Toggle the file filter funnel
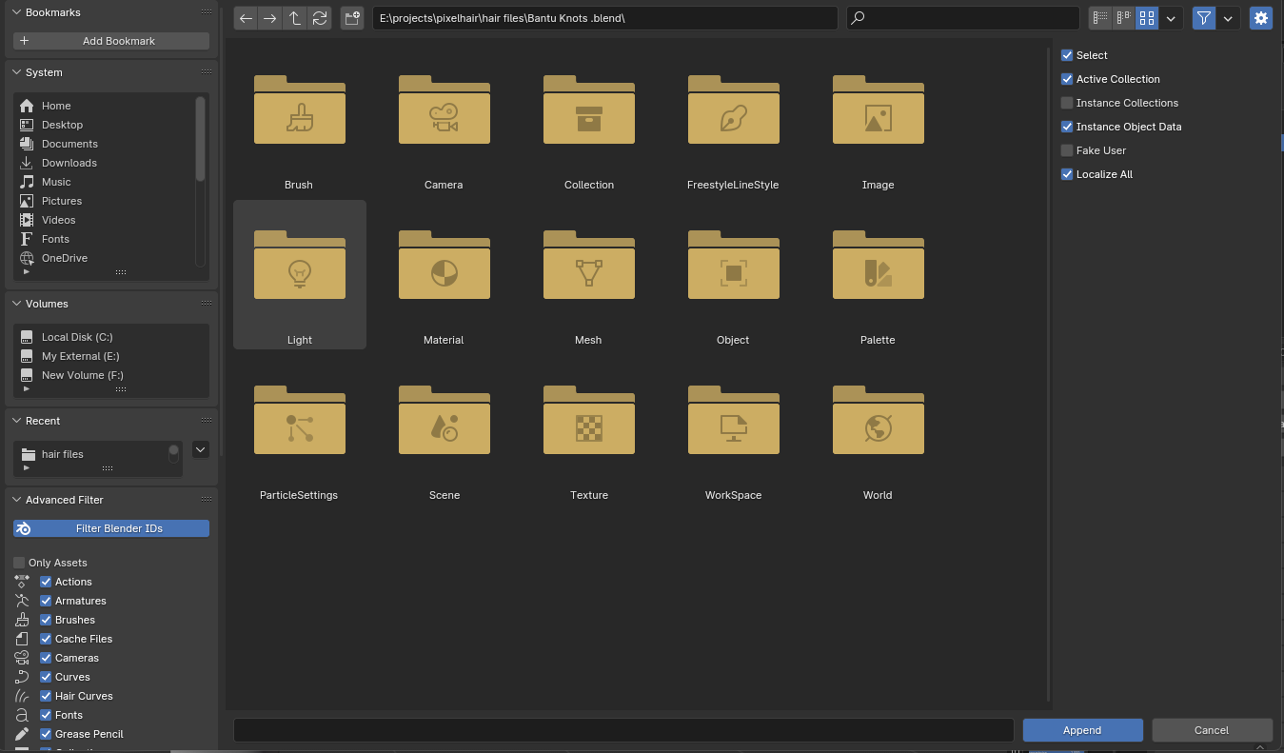1284x753 pixels. point(1204,18)
